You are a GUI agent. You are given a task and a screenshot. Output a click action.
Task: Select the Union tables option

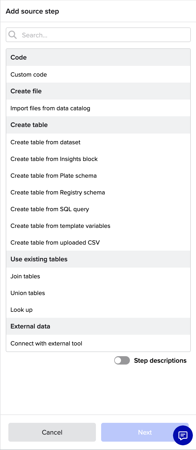click(98, 293)
